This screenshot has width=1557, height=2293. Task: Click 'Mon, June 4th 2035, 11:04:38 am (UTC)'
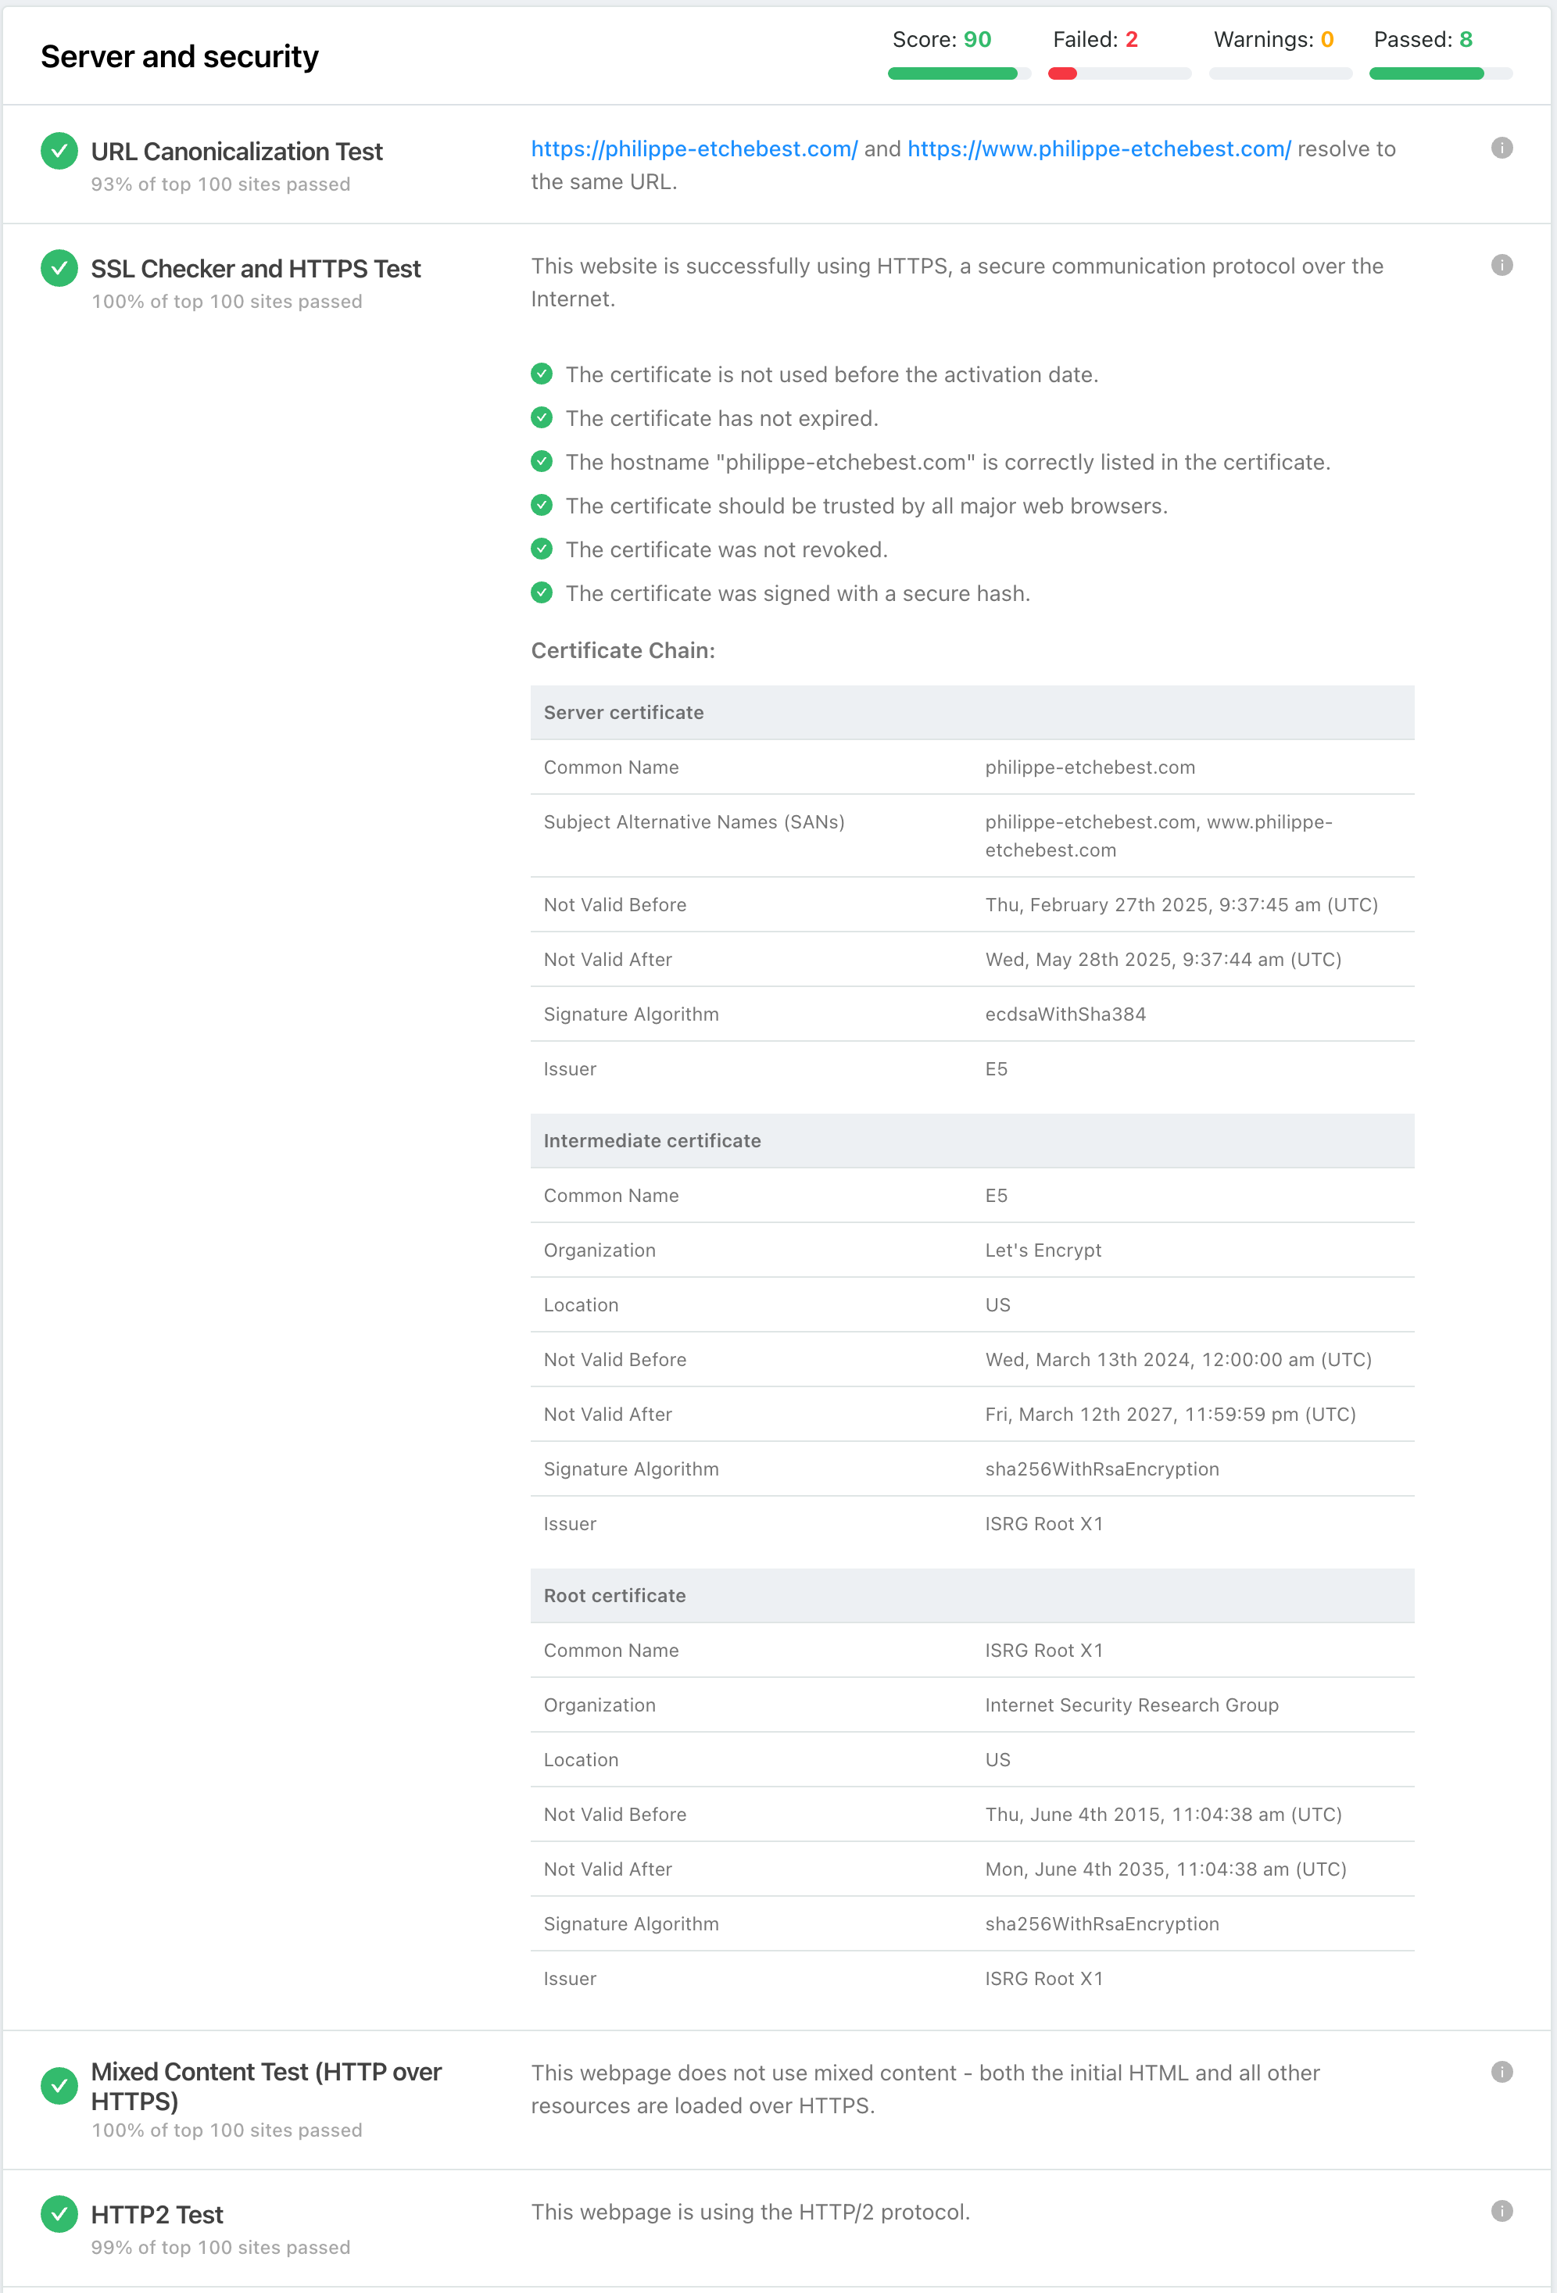point(1165,1869)
